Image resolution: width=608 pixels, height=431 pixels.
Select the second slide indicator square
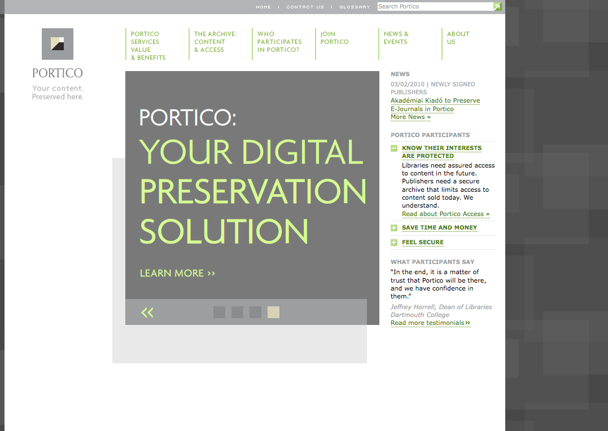[237, 313]
